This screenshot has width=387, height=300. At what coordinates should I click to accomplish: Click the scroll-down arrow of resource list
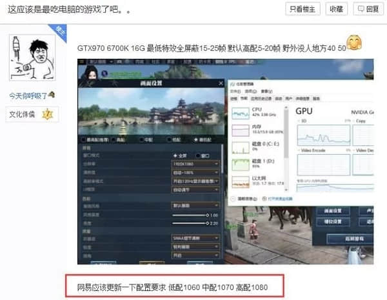click(286, 190)
